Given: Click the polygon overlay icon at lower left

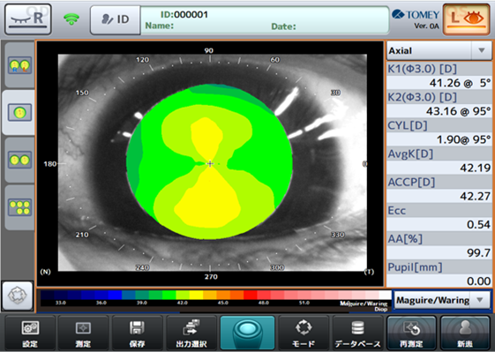Looking at the screenshot, I should pos(18,296).
